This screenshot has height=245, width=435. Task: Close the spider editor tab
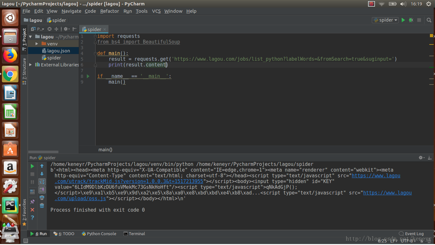click(104, 29)
